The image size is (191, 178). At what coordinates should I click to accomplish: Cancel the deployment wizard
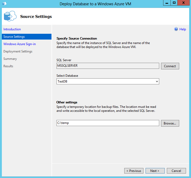176,171
